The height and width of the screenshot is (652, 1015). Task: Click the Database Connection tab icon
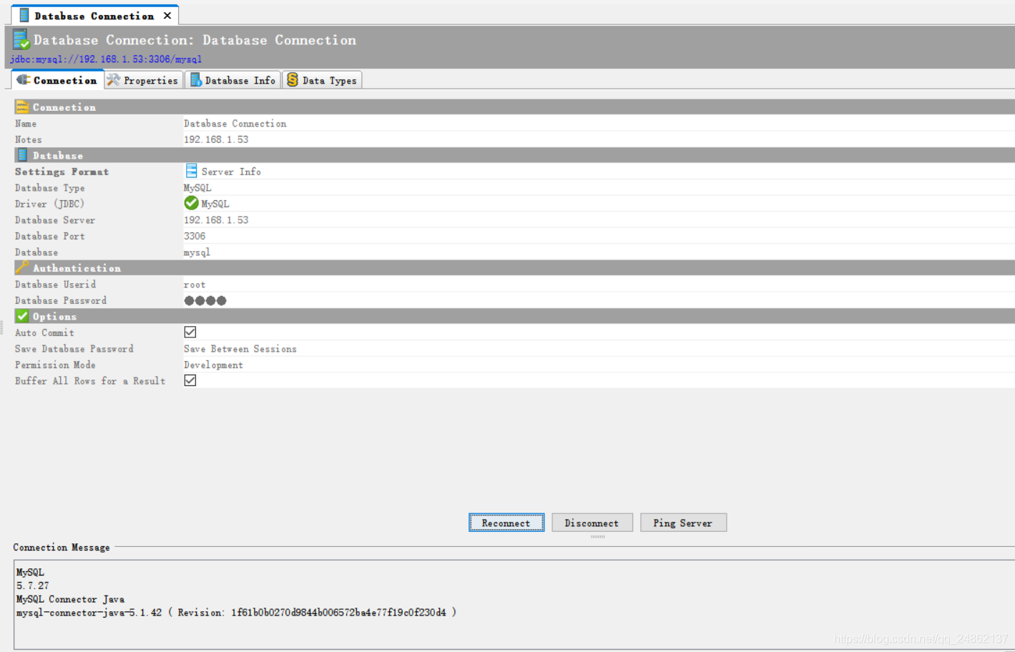pyautogui.click(x=24, y=15)
